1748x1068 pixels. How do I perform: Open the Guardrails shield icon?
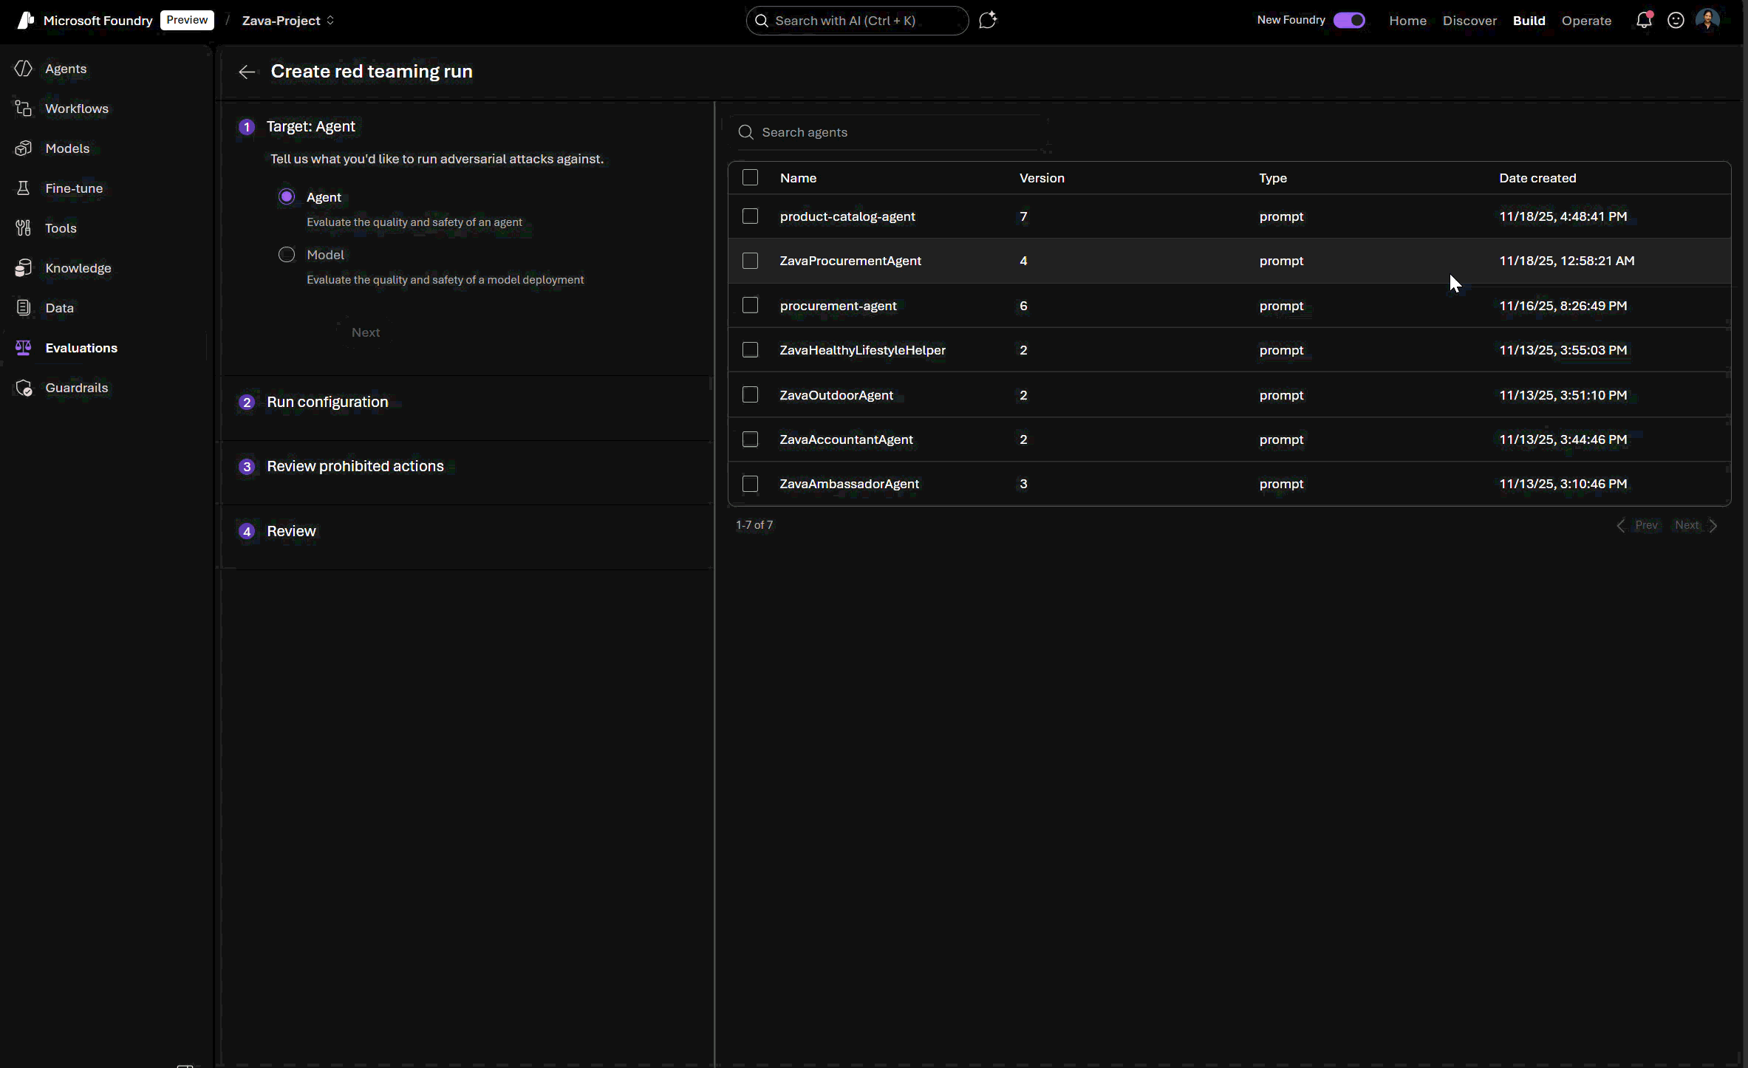coord(24,388)
